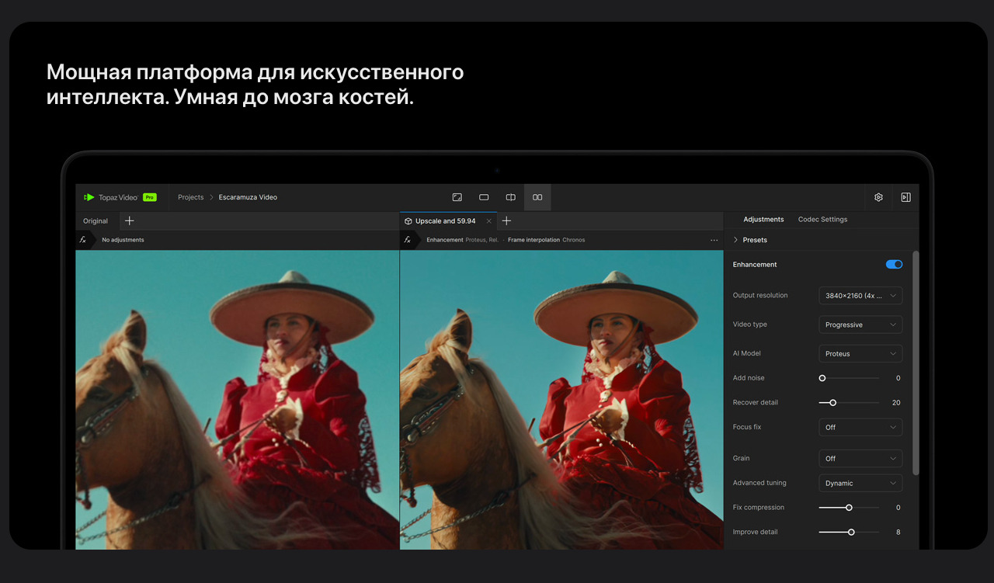Viewport: 994px width, 583px height.
Task: Open the Video type Progressive dropdown
Action: click(x=860, y=324)
